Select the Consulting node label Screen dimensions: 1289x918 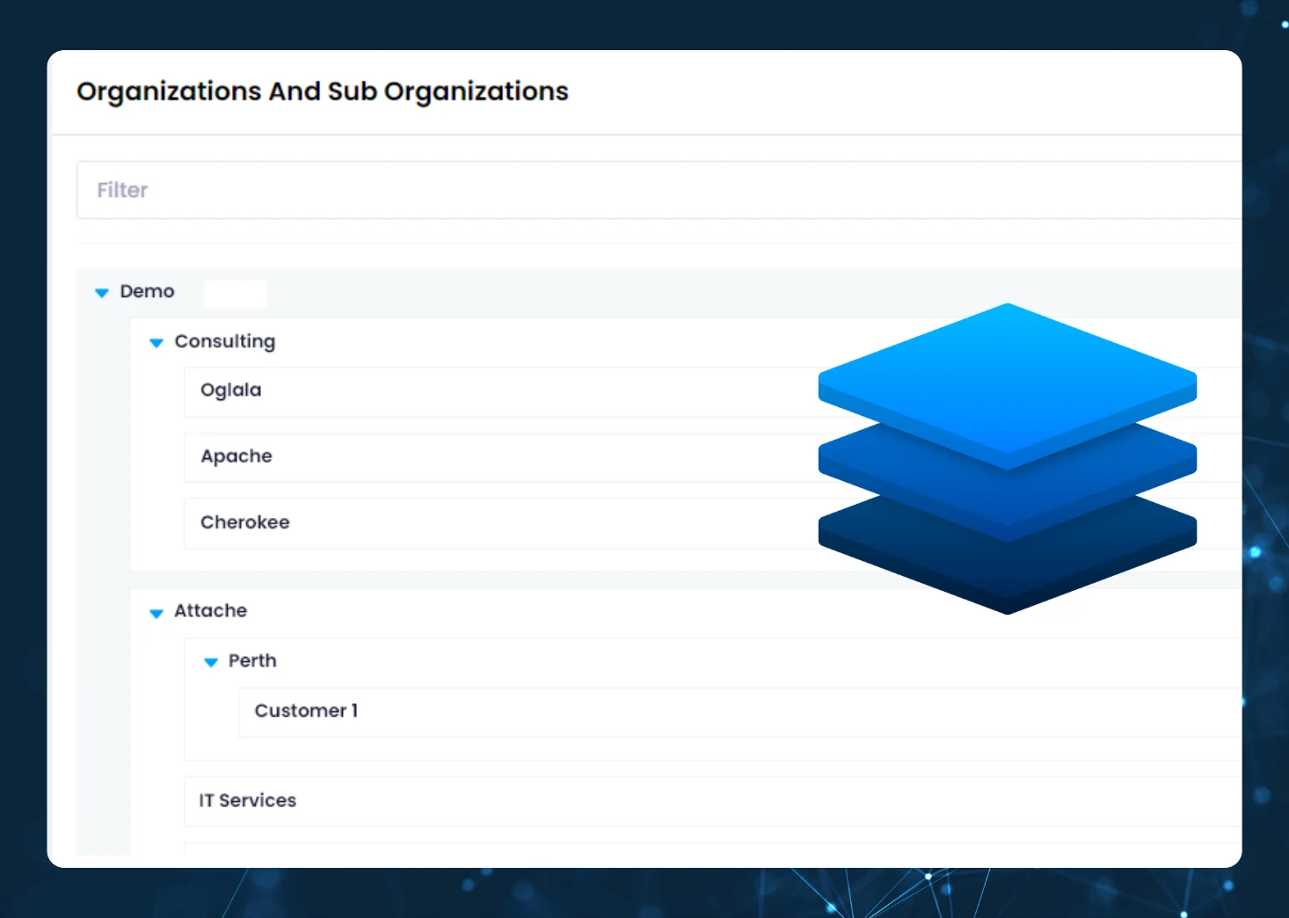pyautogui.click(x=224, y=341)
